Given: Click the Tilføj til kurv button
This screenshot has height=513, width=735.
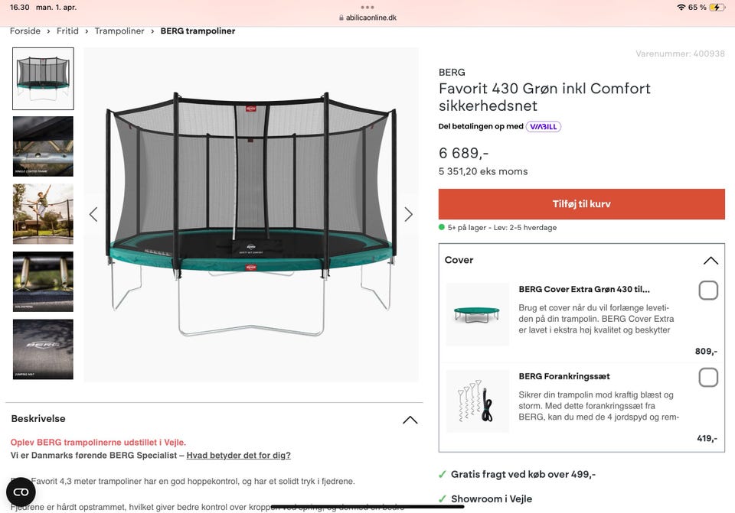Looking at the screenshot, I should point(581,204).
